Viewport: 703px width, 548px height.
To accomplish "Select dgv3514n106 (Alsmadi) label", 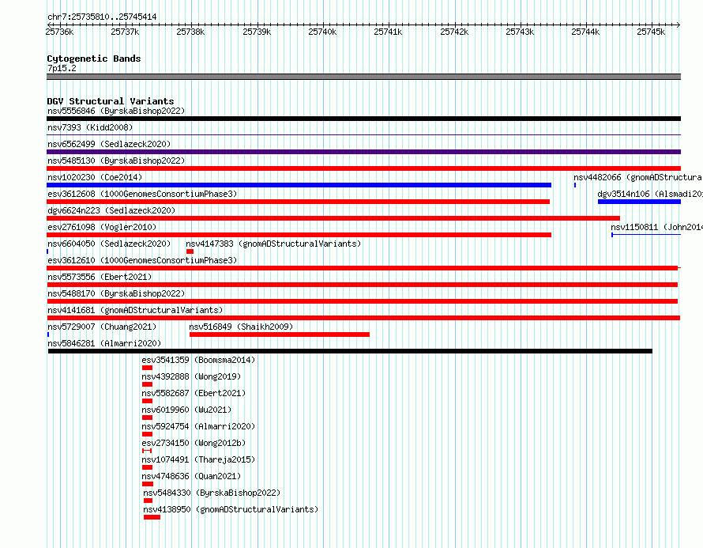I will [649, 194].
